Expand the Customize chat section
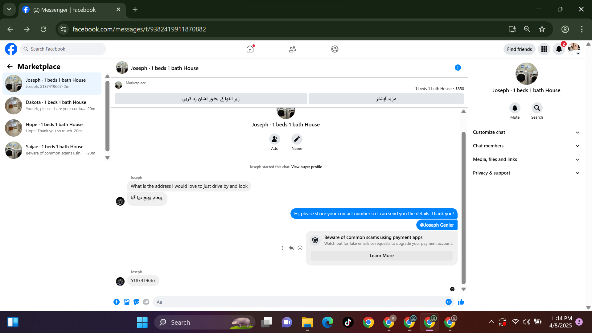592x333 pixels. coord(526,132)
